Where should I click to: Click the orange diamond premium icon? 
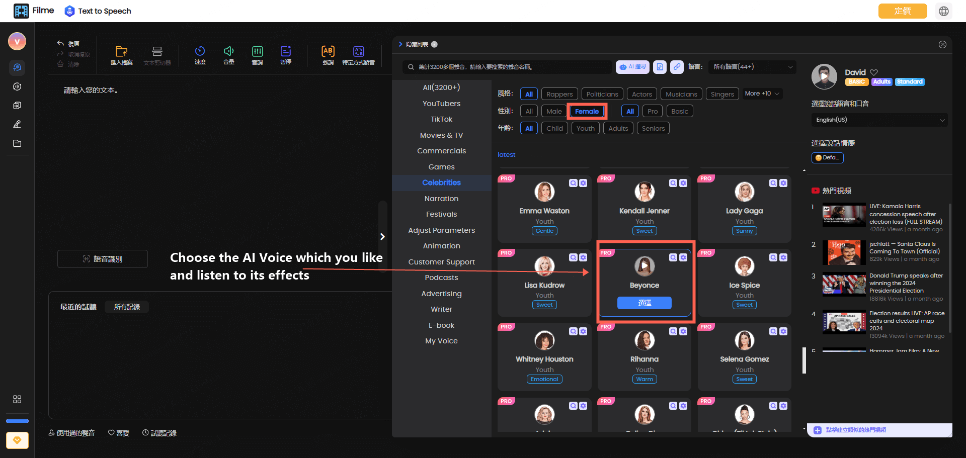tap(17, 440)
